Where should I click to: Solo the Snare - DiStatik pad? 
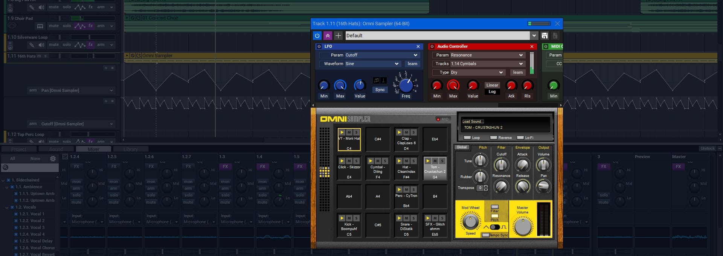coord(413,218)
